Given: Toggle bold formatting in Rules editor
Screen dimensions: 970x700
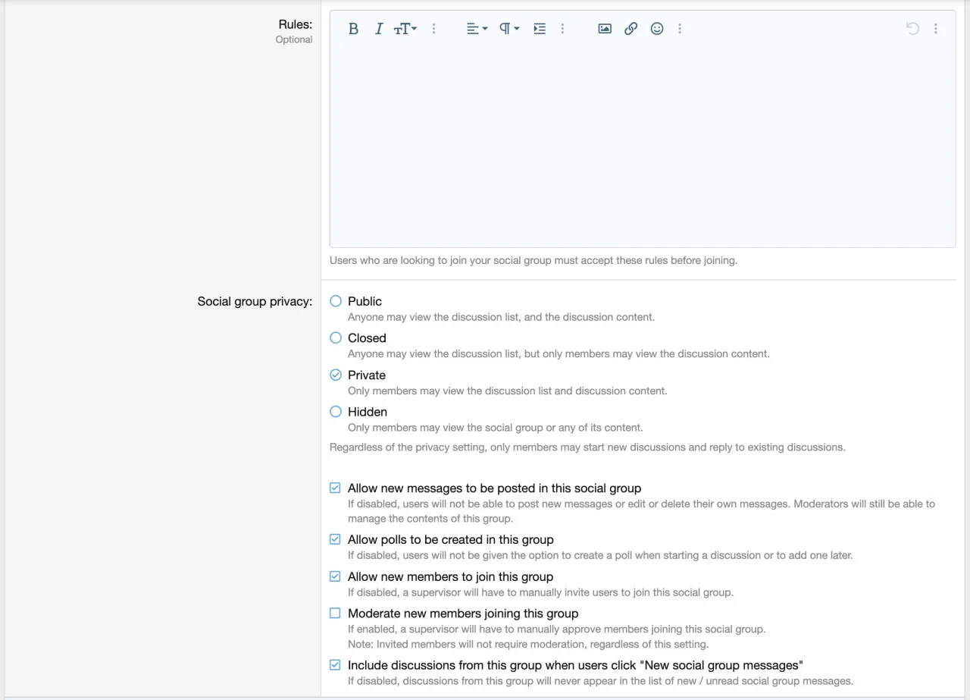Looking at the screenshot, I should coord(353,29).
